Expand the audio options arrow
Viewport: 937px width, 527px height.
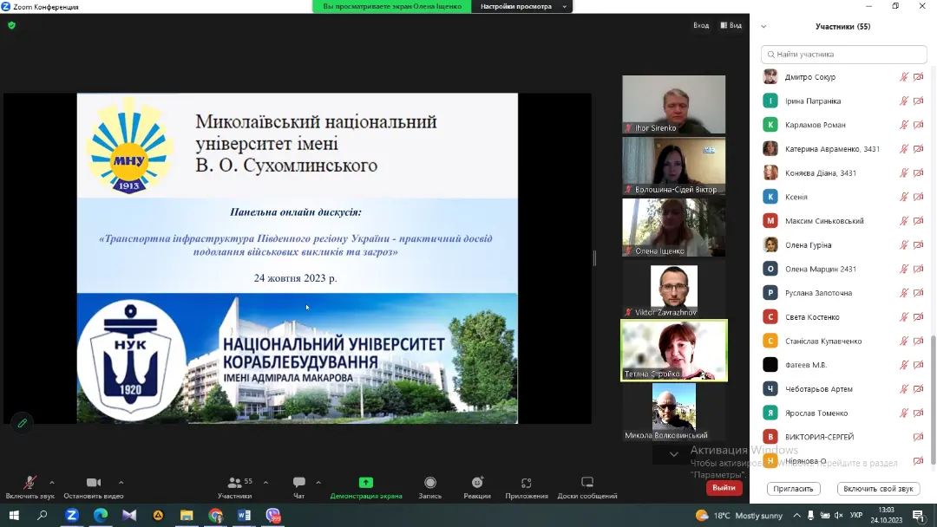tap(52, 482)
